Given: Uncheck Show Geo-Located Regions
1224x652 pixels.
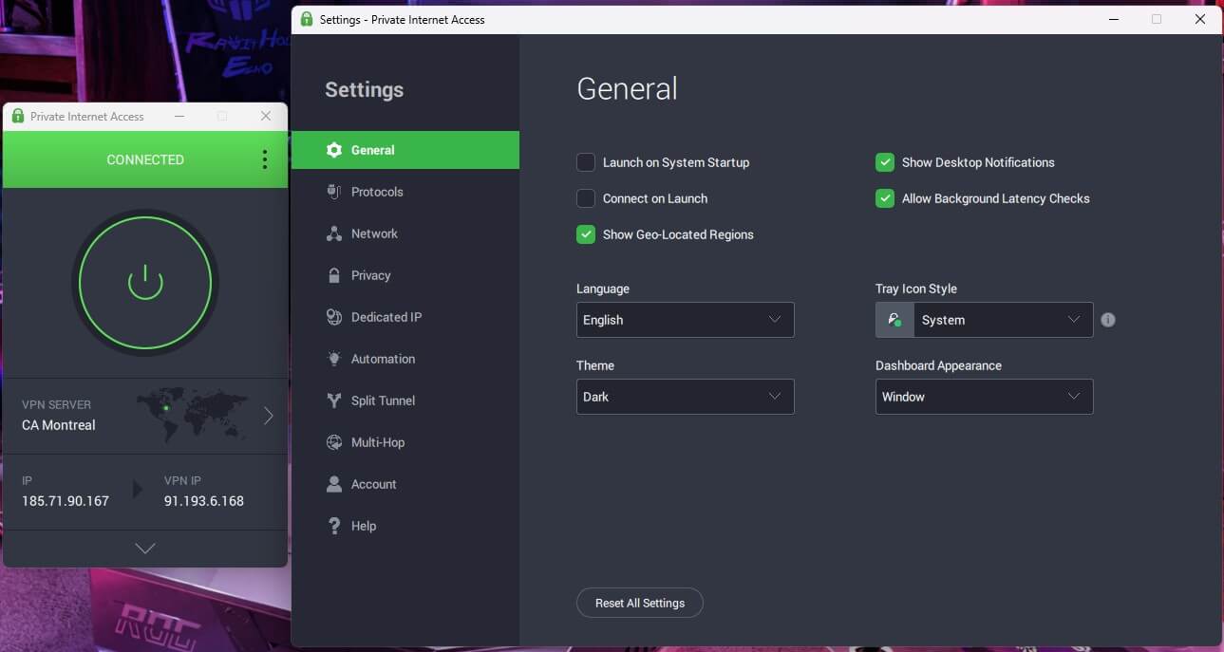Looking at the screenshot, I should click(586, 234).
